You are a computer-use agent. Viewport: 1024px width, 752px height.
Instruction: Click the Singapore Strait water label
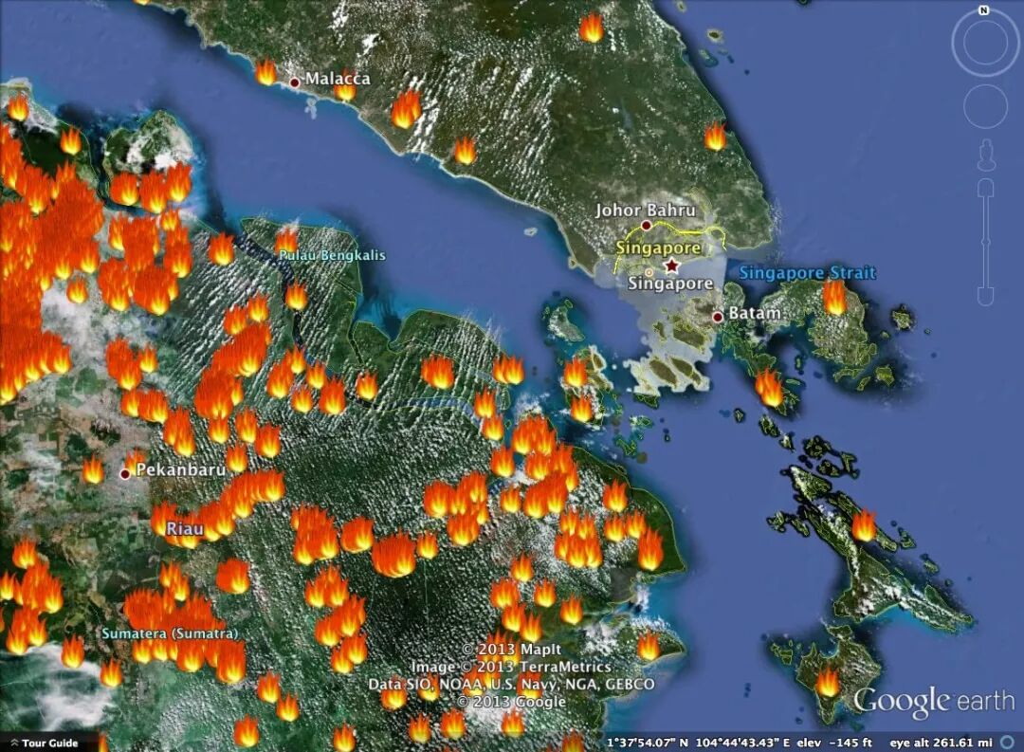[x=807, y=272]
